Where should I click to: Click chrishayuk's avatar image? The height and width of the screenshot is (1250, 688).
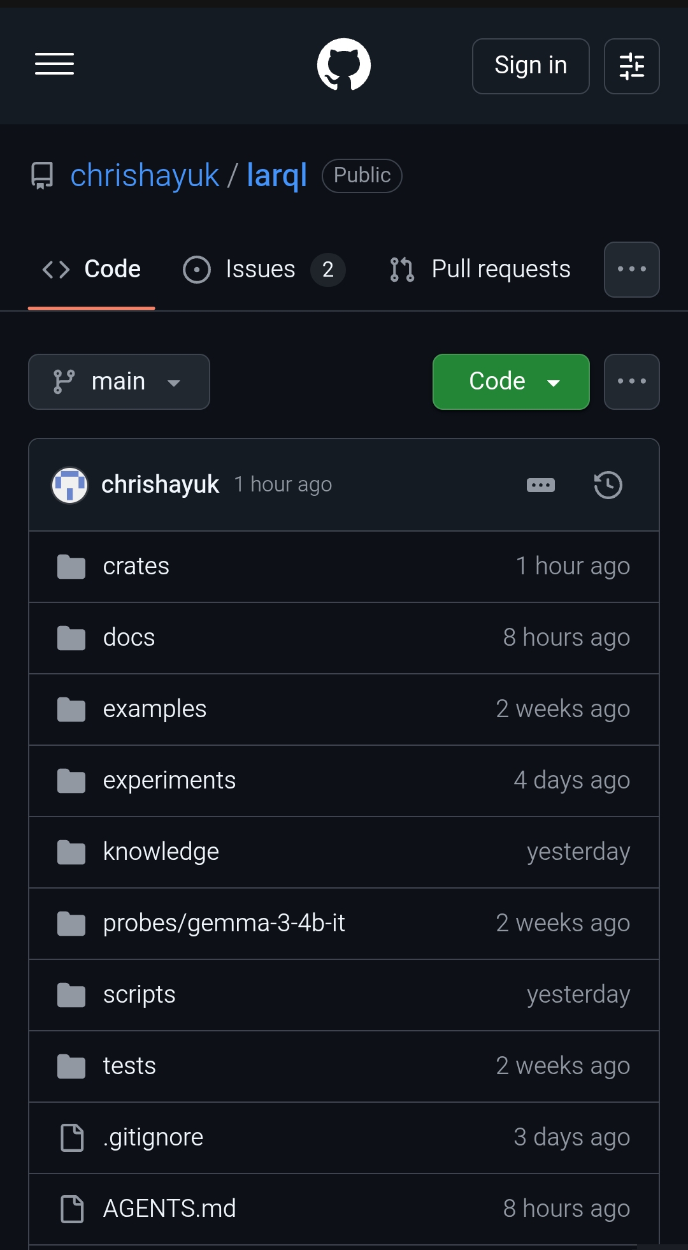click(x=69, y=485)
